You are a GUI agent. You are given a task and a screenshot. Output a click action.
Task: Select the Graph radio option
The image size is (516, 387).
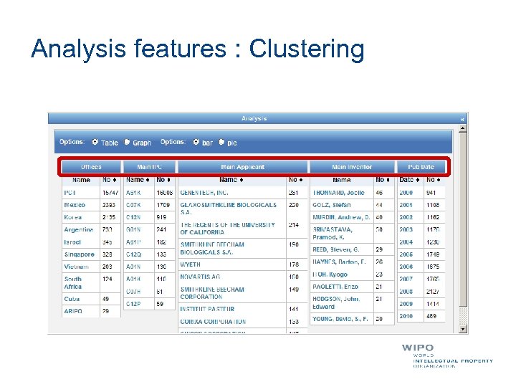127,142
